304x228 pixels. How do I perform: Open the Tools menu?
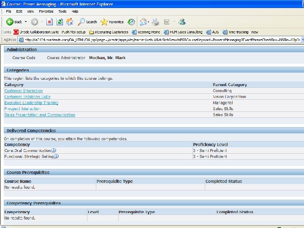click(x=62, y=11)
